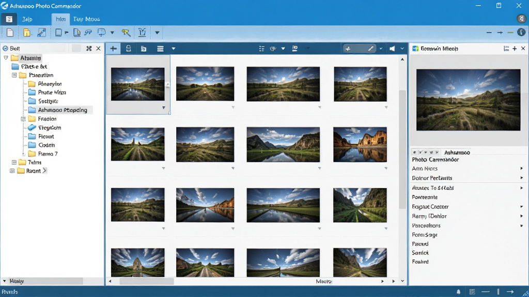Click the bulleted details view icon

(x=261, y=48)
